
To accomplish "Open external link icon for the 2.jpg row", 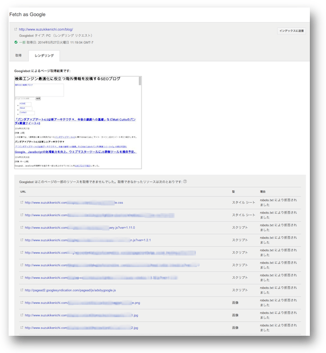I will (x=22, y=328).
